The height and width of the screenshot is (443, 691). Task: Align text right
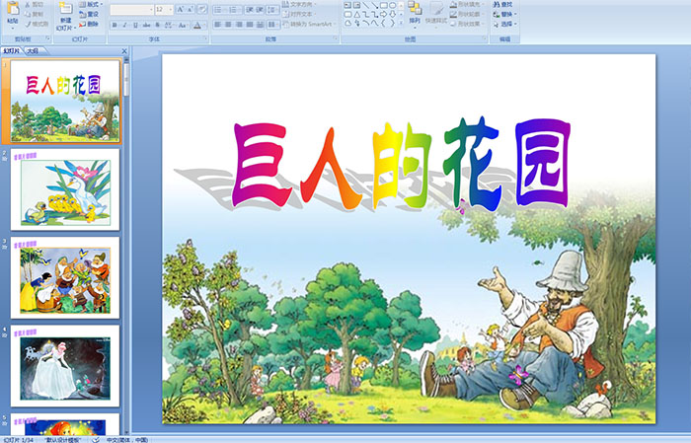pyautogui.click(x=239, y=25)
